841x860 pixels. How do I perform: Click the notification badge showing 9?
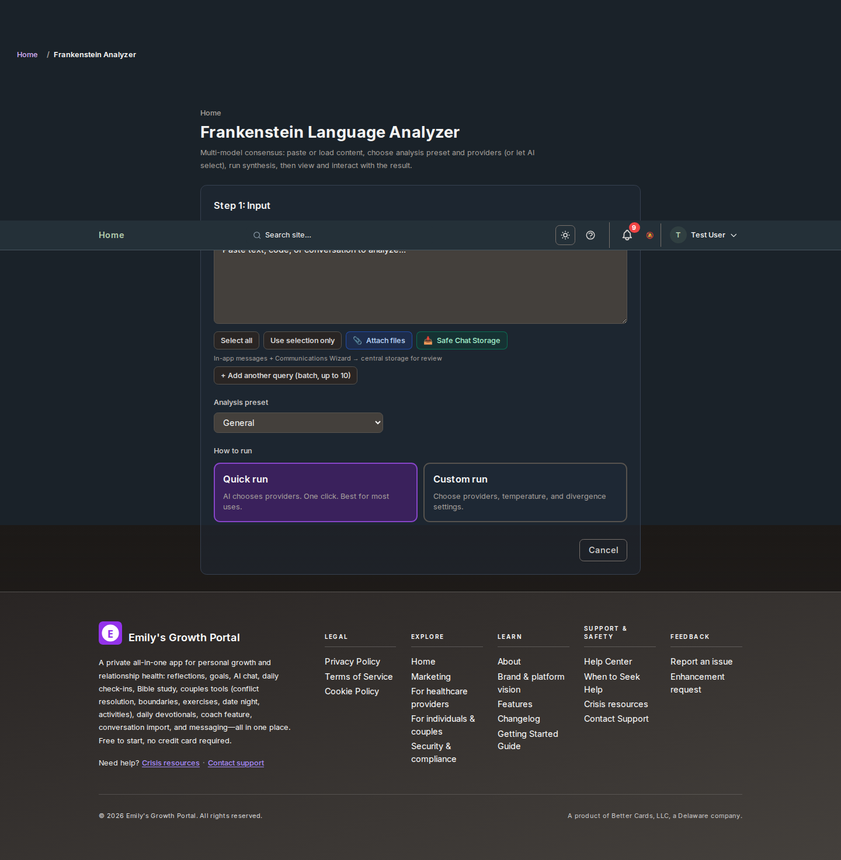click(x=633, y=228)
